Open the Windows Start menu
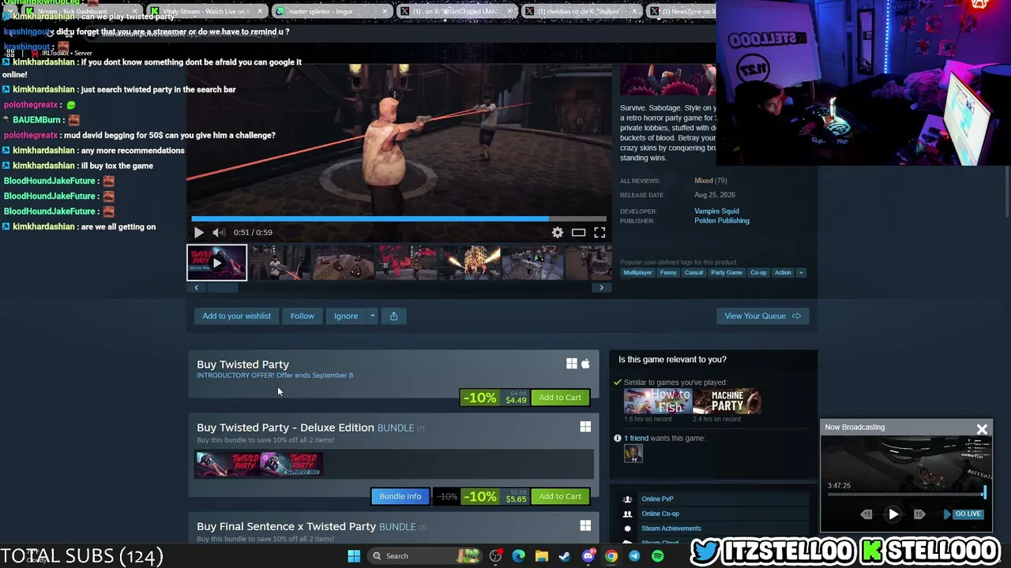Viewport: 1011px width, 568px height. point(354,556)
